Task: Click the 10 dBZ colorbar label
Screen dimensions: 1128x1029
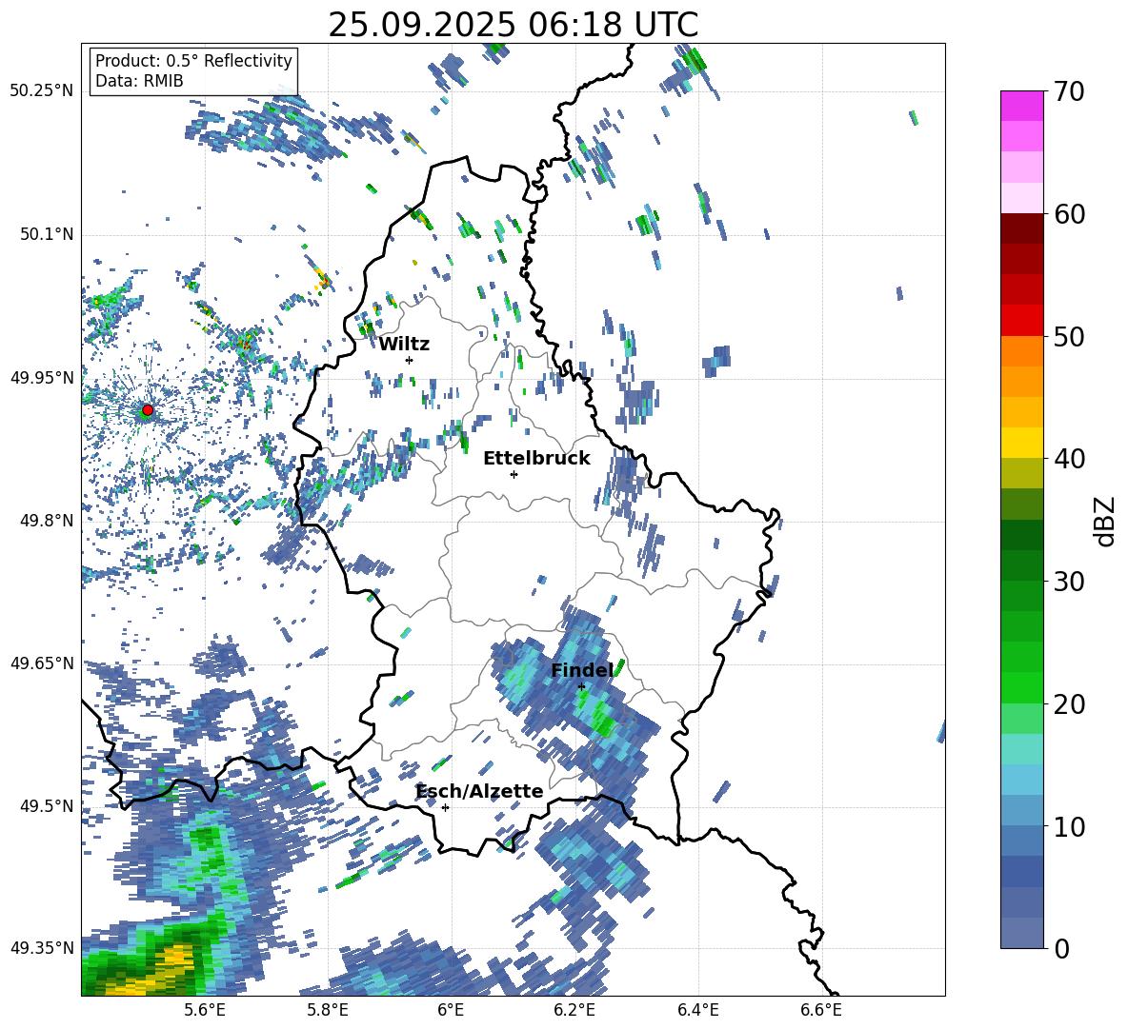Action: point(1069,826)
